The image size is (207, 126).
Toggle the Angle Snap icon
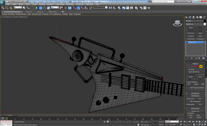[78, 8]
